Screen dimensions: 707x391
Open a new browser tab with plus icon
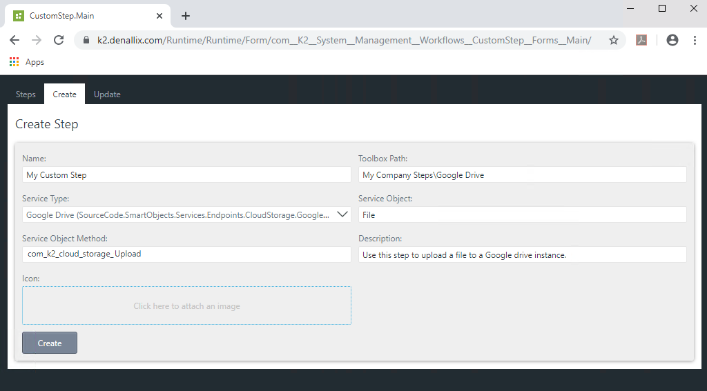185,16
